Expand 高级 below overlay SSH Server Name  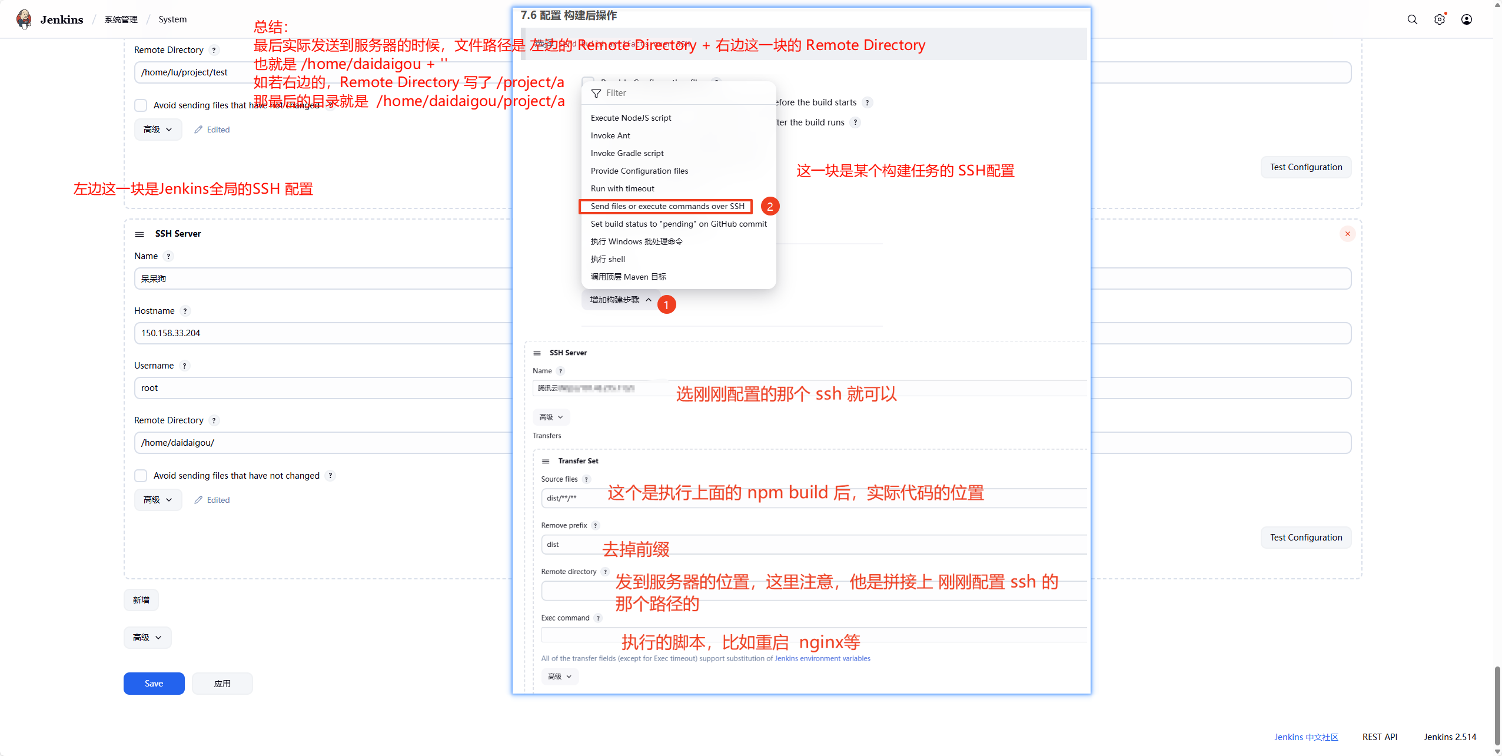(551, 417)
